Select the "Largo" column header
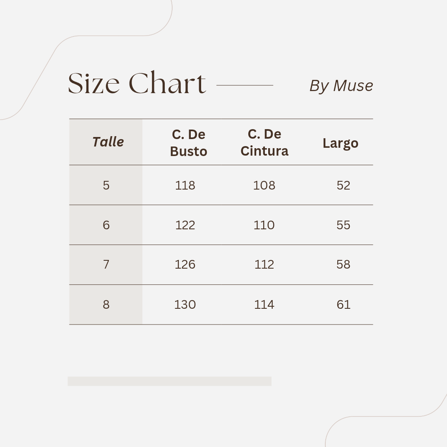 click(x=340, y=143)
